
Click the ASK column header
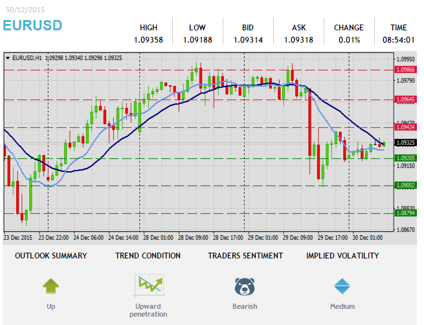[298, 28]
